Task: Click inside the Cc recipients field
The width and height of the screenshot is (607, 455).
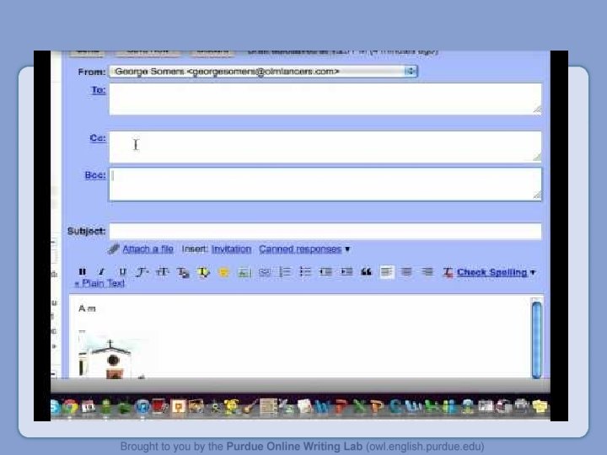Action: (325, 147)
